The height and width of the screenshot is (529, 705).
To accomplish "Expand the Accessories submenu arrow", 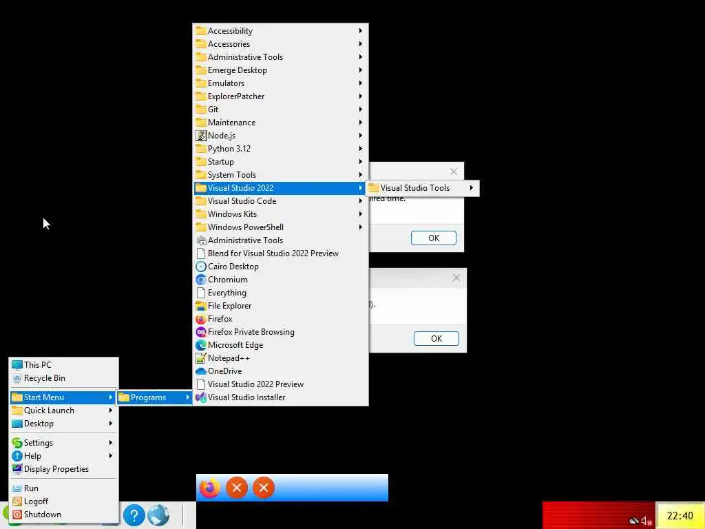I will 361,43.
